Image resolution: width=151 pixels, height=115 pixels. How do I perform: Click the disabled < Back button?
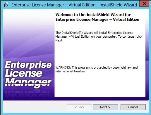80,107
